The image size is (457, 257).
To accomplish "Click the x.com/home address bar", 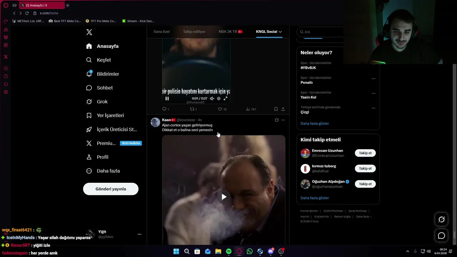I will click(x=49, y=13).
